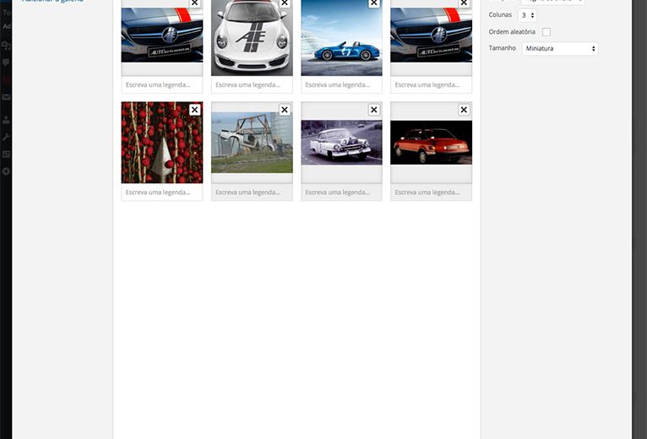Toggle the Ordem aleatória checkbox
647x439 pixels.
pyautogui.click(x=546, y=32)
